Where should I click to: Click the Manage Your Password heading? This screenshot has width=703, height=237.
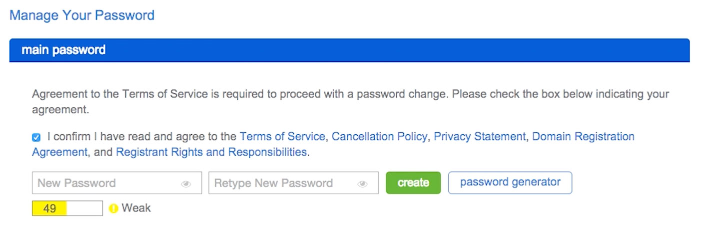point(82,15)
